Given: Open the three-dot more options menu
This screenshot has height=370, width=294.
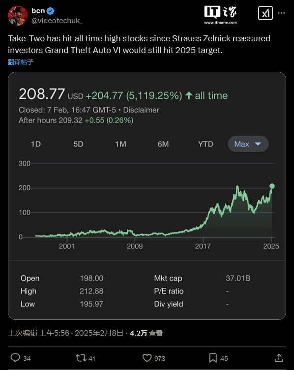Looking at the screenshot, I should (281, 13).
